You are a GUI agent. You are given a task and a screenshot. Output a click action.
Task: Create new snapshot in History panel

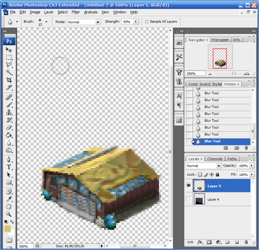tap(236, 148)
